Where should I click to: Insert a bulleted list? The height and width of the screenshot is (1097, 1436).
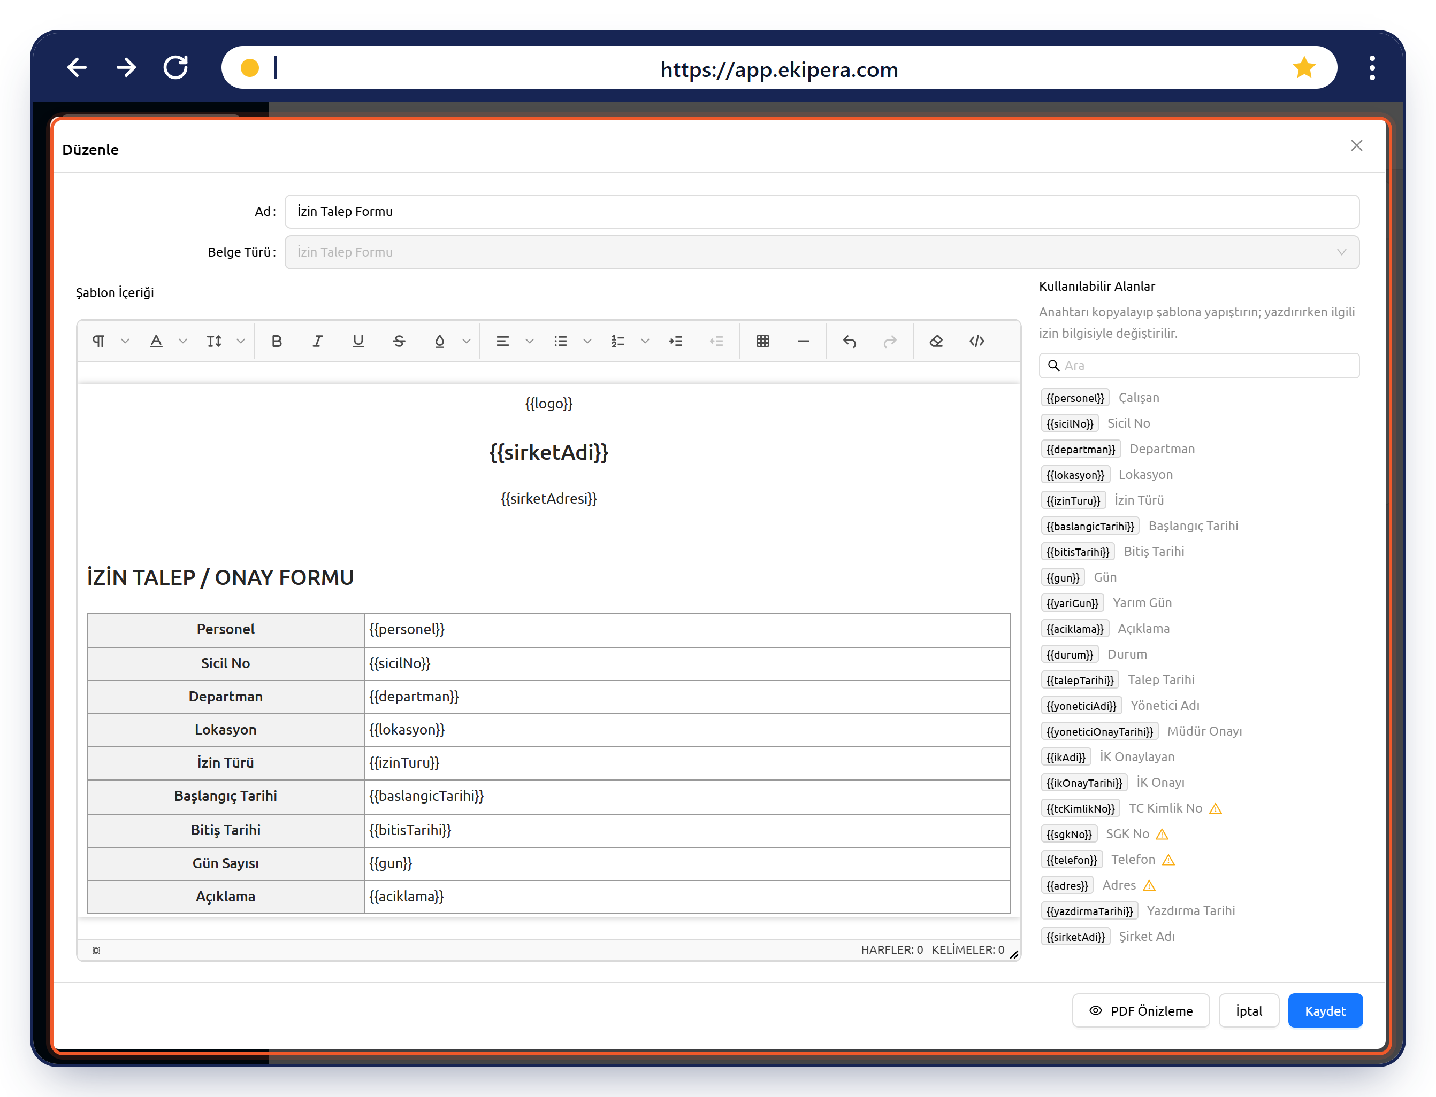pyautogui.click(x=561, y=341)
